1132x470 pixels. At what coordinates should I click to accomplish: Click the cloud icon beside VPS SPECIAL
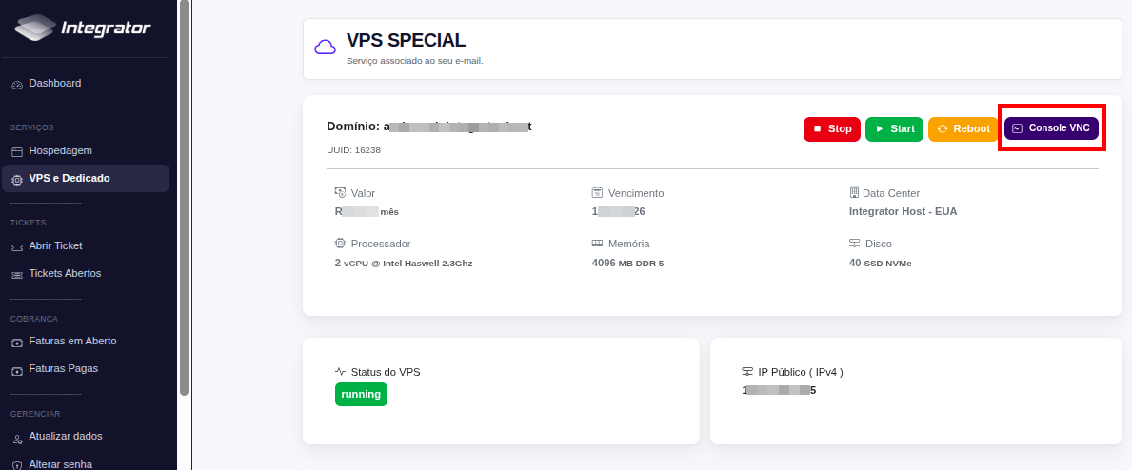pyautogui.click(x=326, y=48)
